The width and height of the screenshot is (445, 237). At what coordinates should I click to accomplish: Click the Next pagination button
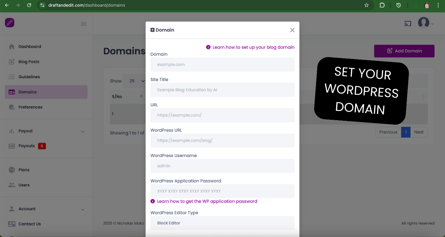[x=419, y=132]
